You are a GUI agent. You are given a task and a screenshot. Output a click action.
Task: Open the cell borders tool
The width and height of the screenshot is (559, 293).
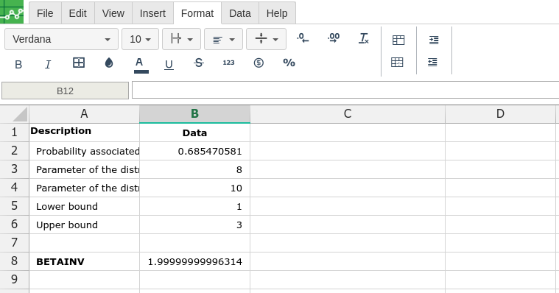pos(78,63)
